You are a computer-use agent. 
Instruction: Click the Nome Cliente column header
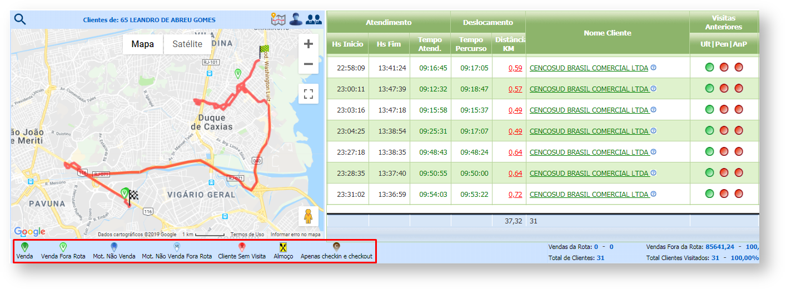[x=607, y=33]
